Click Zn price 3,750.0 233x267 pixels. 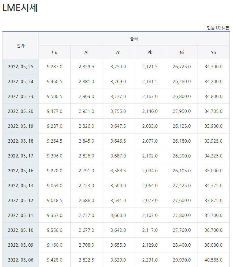[x=118, y=66]
